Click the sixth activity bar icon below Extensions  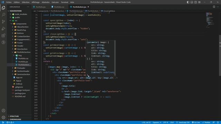(x=3, y=42)
